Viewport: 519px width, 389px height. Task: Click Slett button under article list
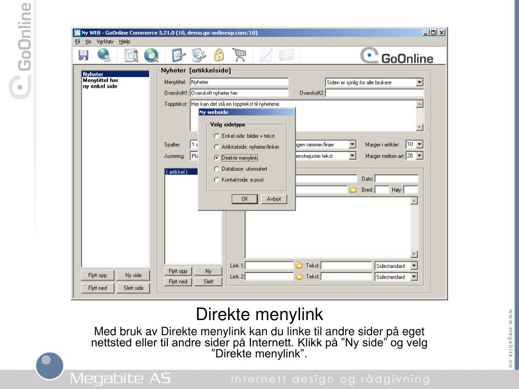[208, 282]
